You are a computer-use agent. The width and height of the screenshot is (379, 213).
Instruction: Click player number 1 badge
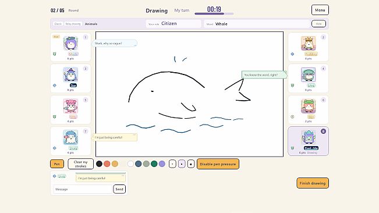(86, 37)
